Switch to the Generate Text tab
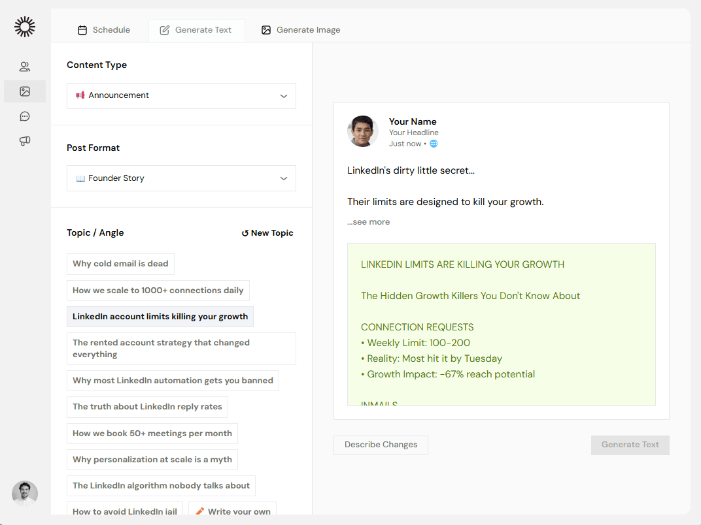Screen dimensions: 701x525 [x=196, y=30]
